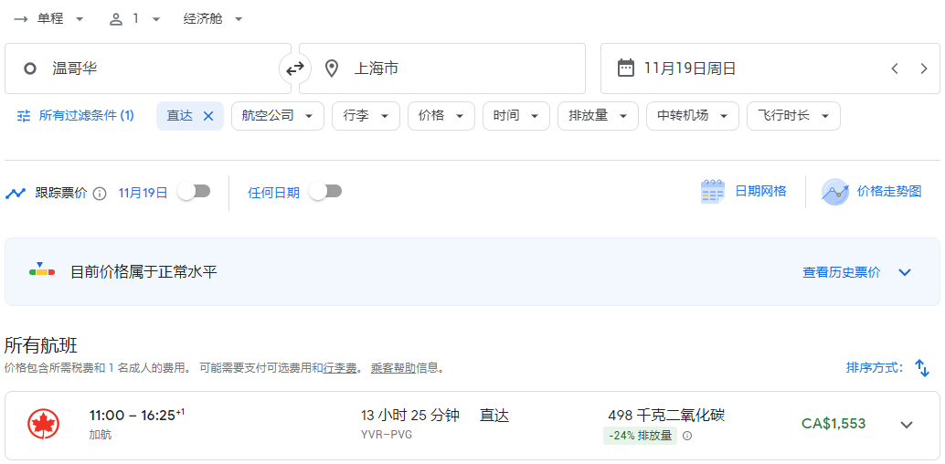Toggle price tracking for 11月19日

(x=194, y=192)
